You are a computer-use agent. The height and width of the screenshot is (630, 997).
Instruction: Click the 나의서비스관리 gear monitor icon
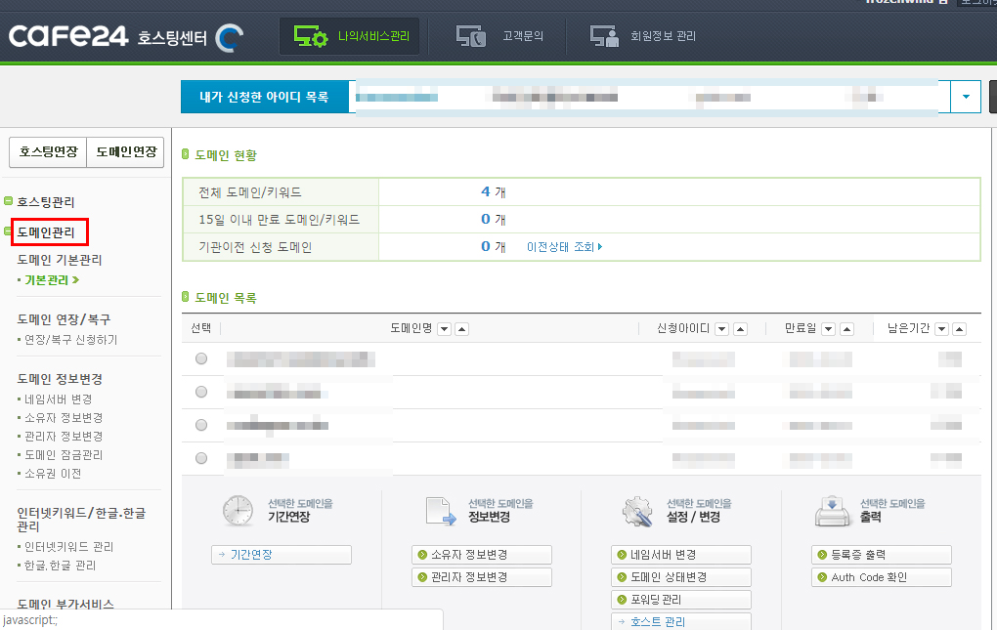point(310,36)
